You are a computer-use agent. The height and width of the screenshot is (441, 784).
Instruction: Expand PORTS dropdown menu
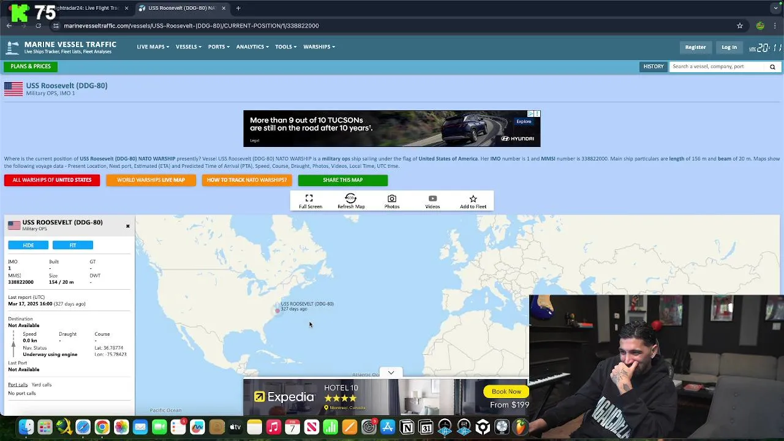pyautogui.click(x=219, y=47)
